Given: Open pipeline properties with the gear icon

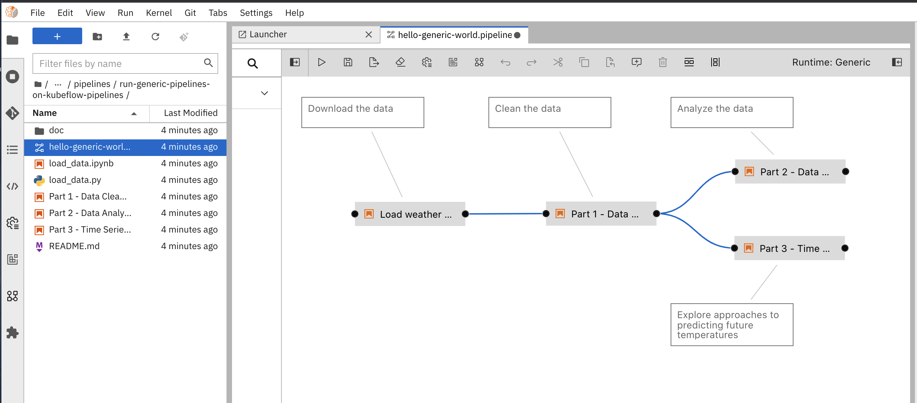Looking at the screenshot, I should click(427, 62).
